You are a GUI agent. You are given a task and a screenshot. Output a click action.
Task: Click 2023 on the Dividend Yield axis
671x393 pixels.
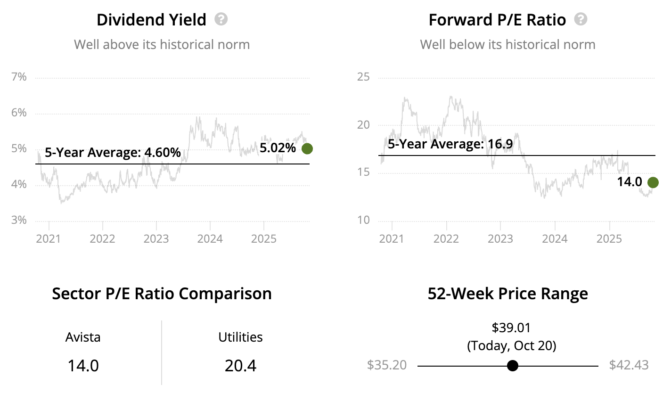click(156, 238)
